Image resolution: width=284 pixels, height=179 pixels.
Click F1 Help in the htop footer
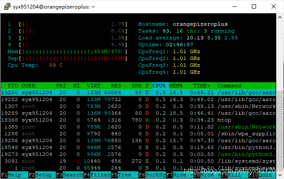click(15, 175)
